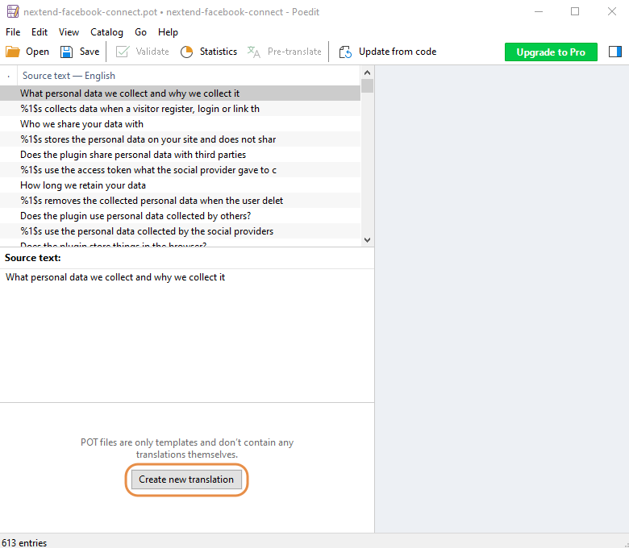Open the Go menu
629x548 pixels.
point(141,32)
